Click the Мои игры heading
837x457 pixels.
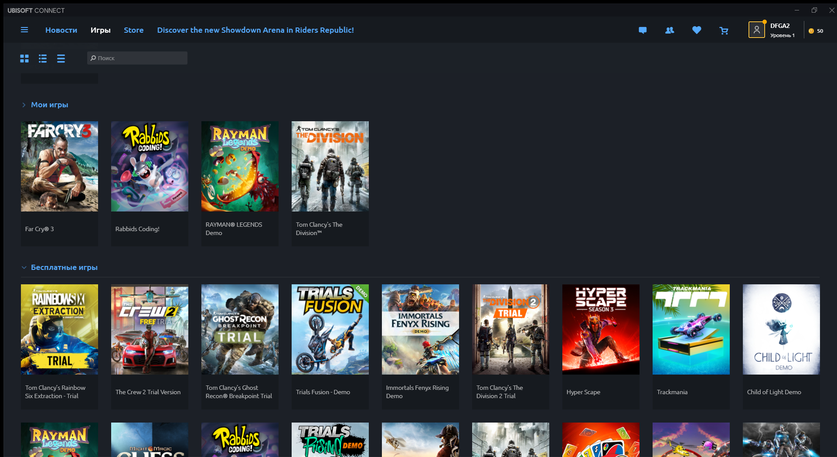[50, 105]
